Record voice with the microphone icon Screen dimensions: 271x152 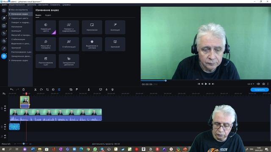[106, 90]
